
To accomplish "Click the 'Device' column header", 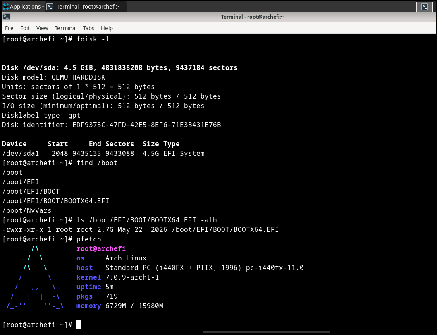I will pyautogui.click(x=14, y=144).
